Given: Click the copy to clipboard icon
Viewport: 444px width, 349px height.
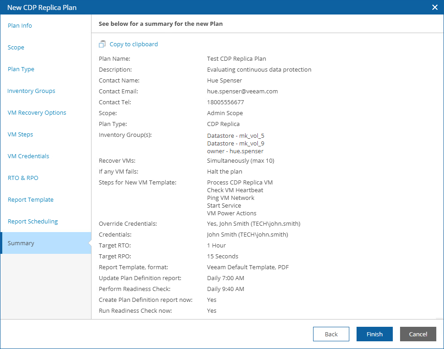Looking at the screenshot, I should (102, 44).
